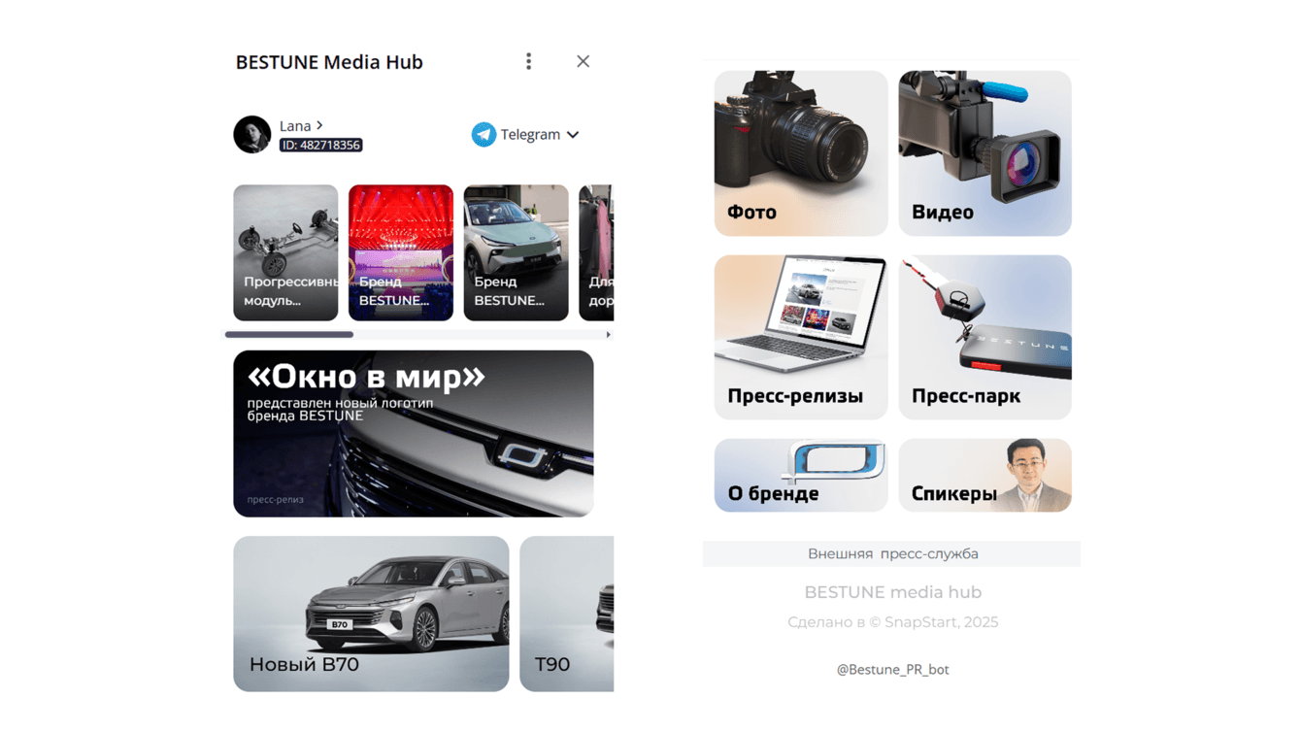The width and height of the screenshot is (1301, 732).
Task: Open the red stage 'Бренд BESTUNE' story
Action: click(x=401, y=252)
